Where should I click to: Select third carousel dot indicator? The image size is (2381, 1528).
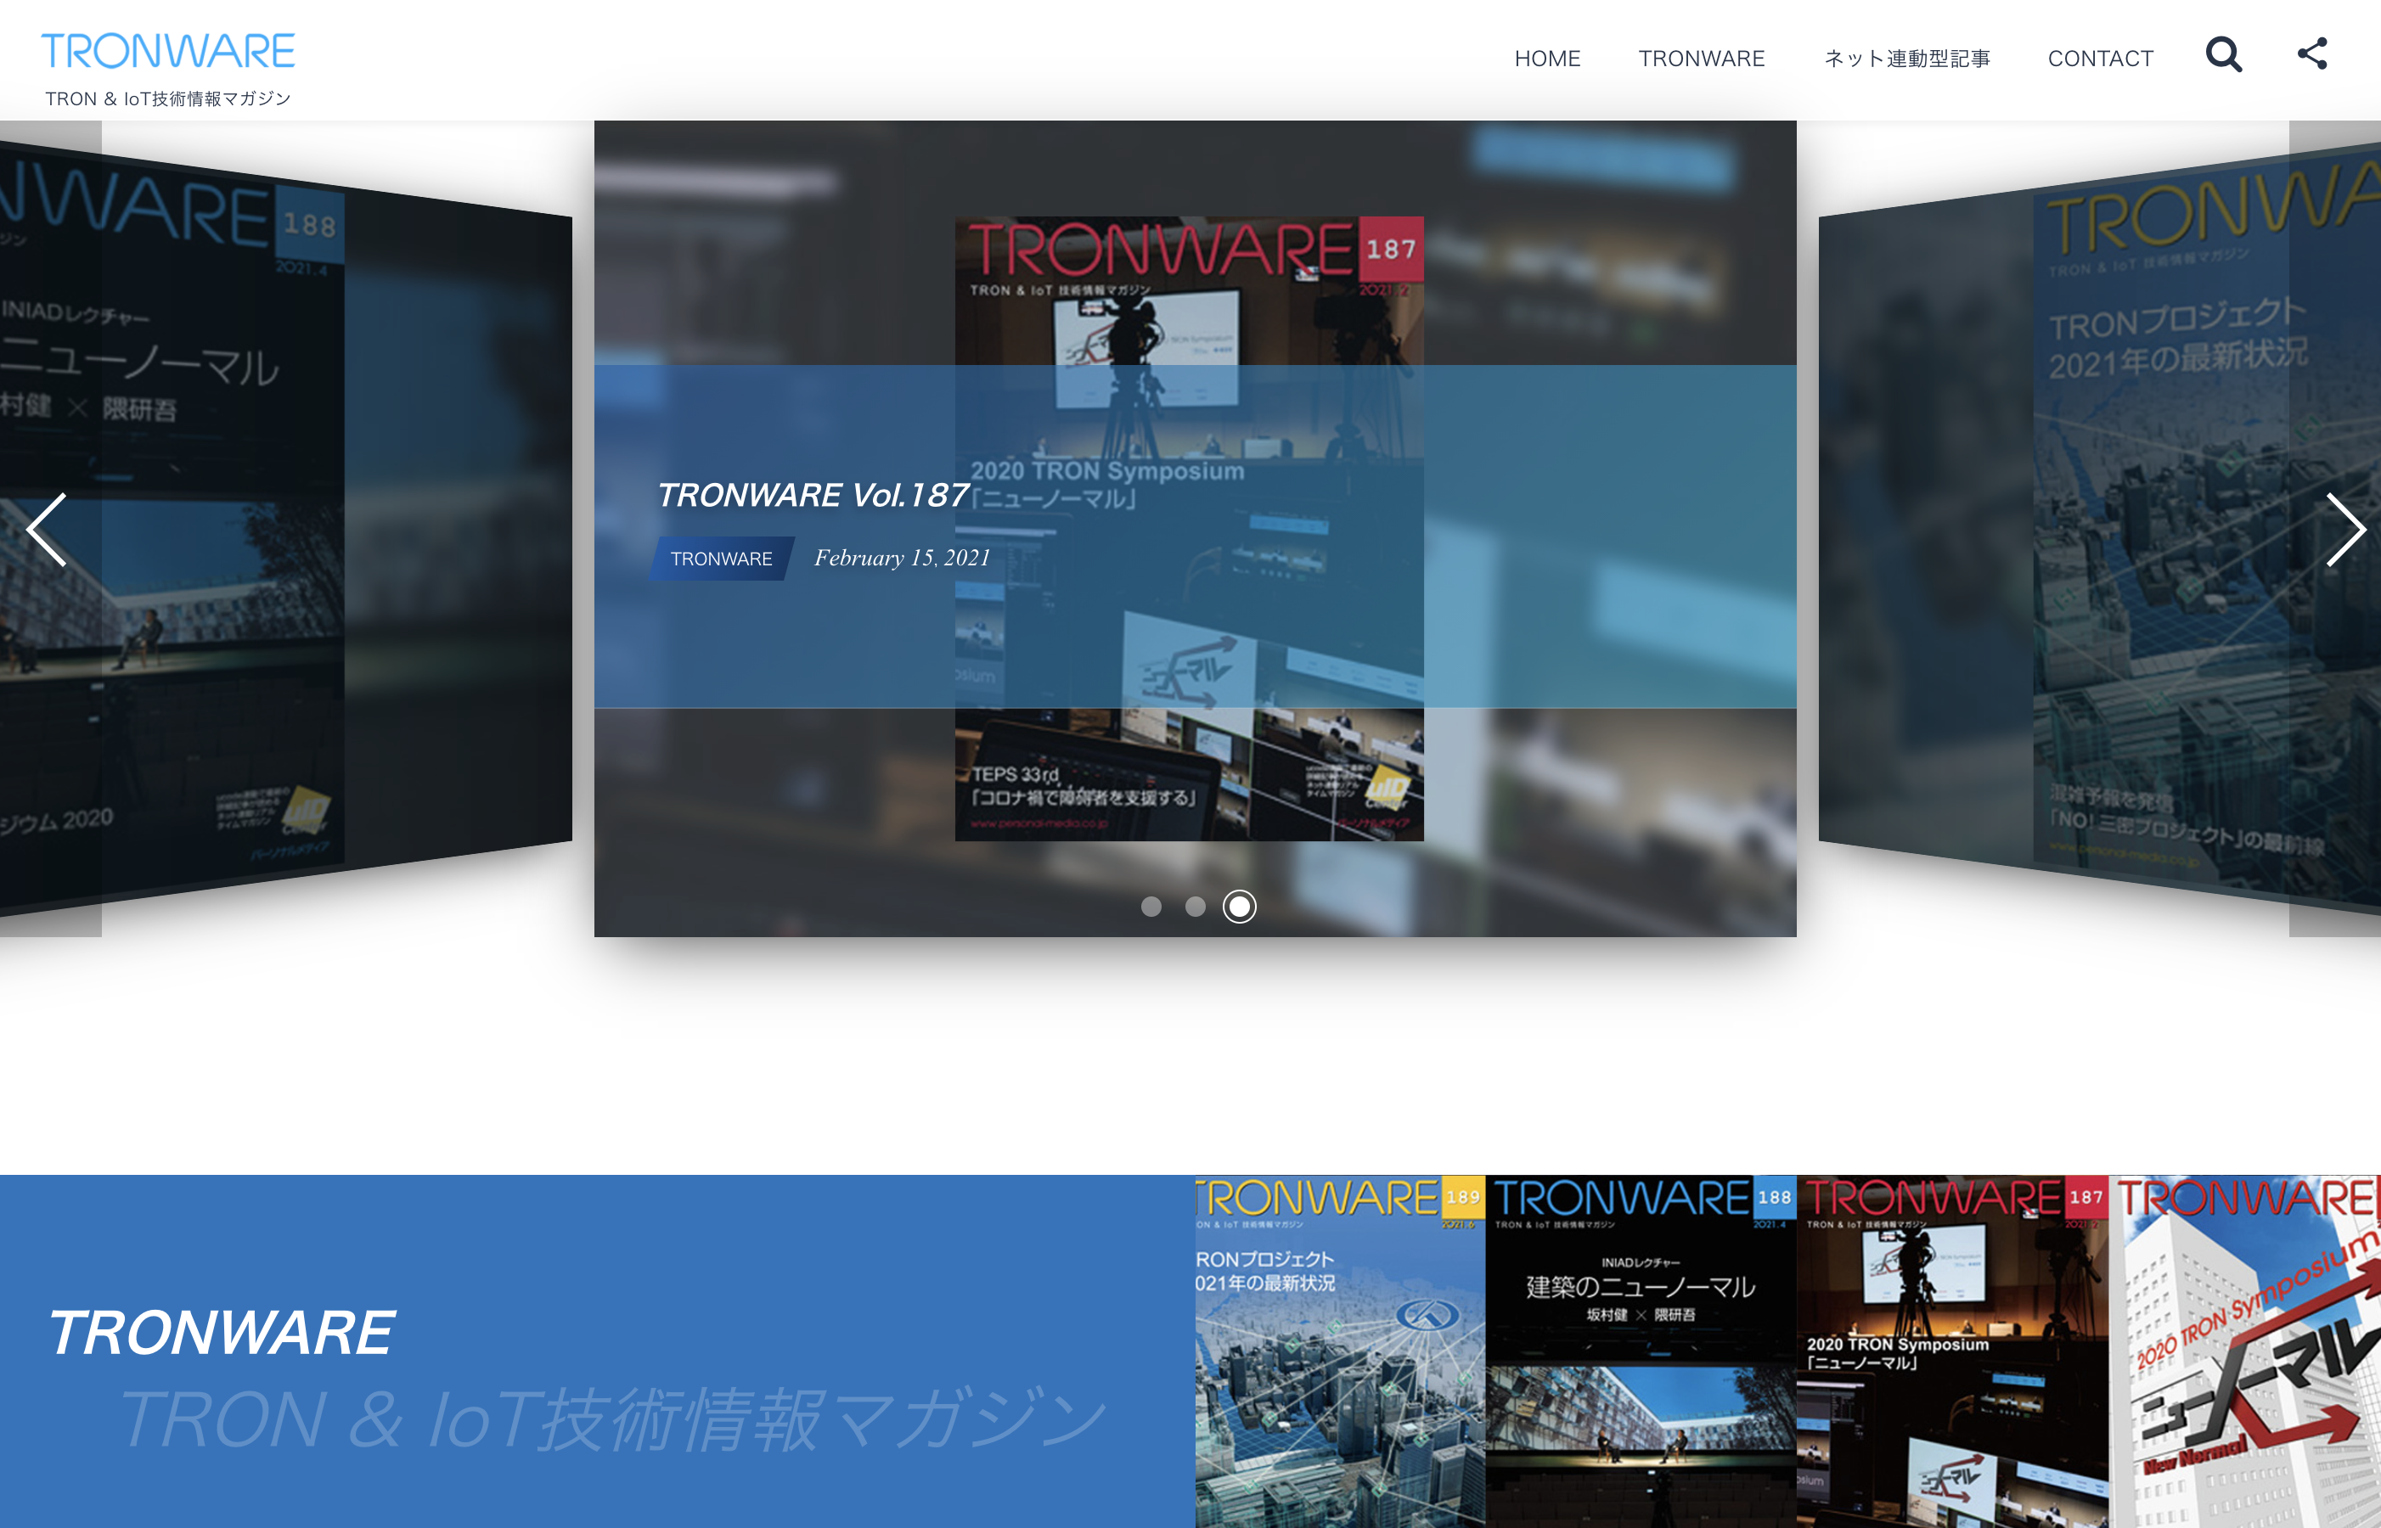(1239, 906)
